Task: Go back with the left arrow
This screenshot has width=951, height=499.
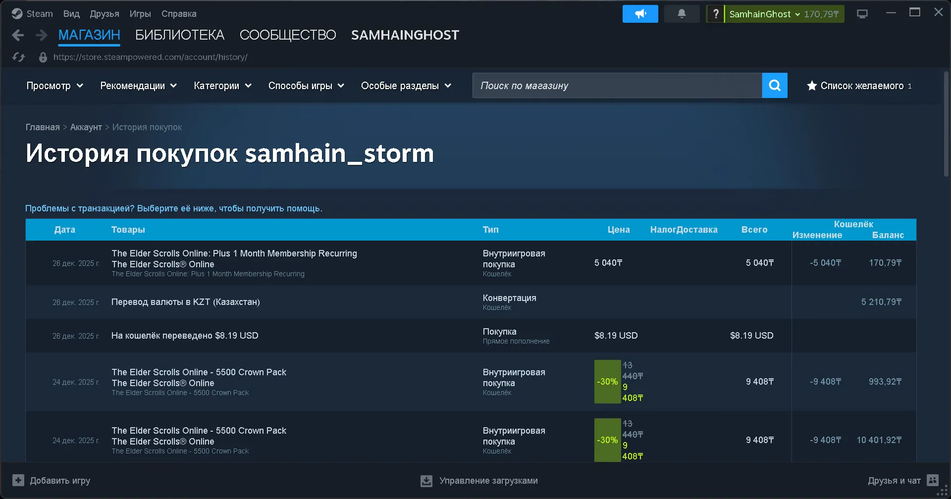Action: pyautogui.click(x=18, y=35)
